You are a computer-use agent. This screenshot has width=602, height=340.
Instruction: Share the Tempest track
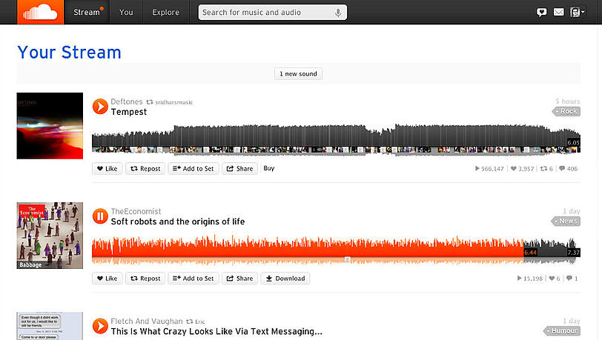click(239, 168)
